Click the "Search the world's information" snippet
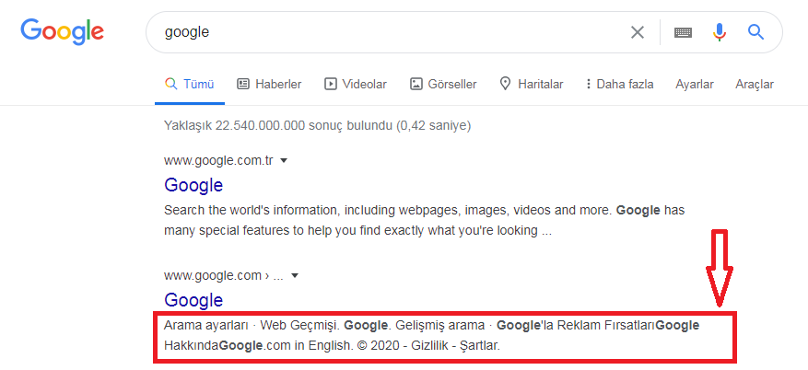This screenshot has width=808, height=370. [x=424, y=220]
